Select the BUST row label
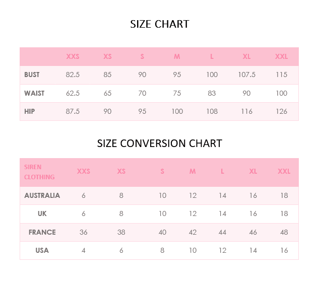The width and height of the screenshot is (319, 286). pyautogui.click(x=32, y=75)
